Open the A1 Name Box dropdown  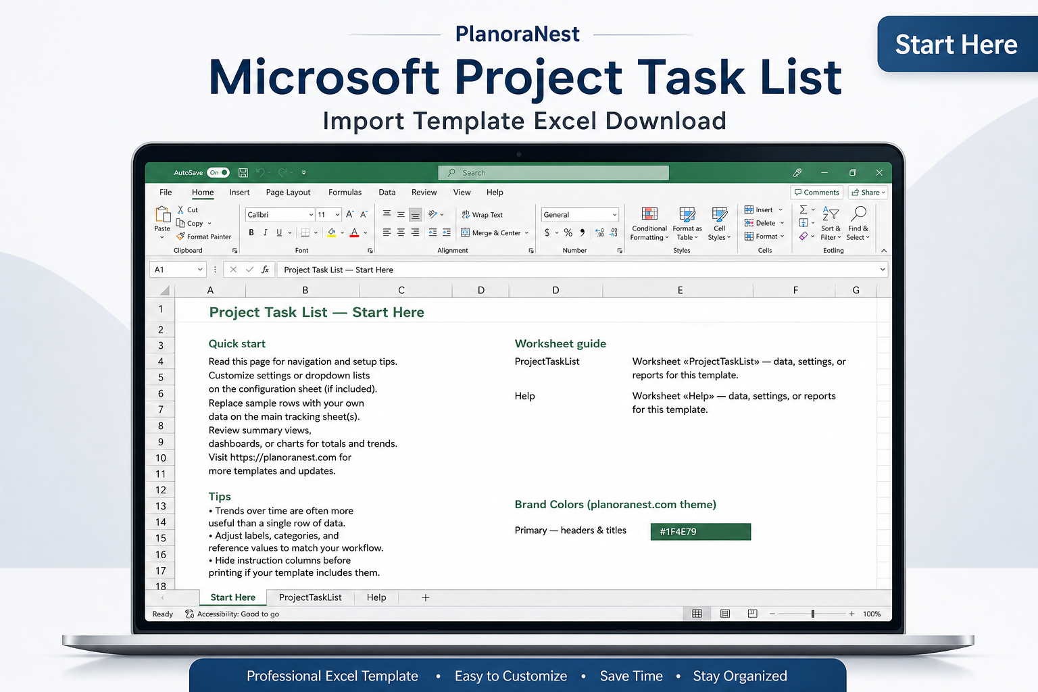coord(200,270)
